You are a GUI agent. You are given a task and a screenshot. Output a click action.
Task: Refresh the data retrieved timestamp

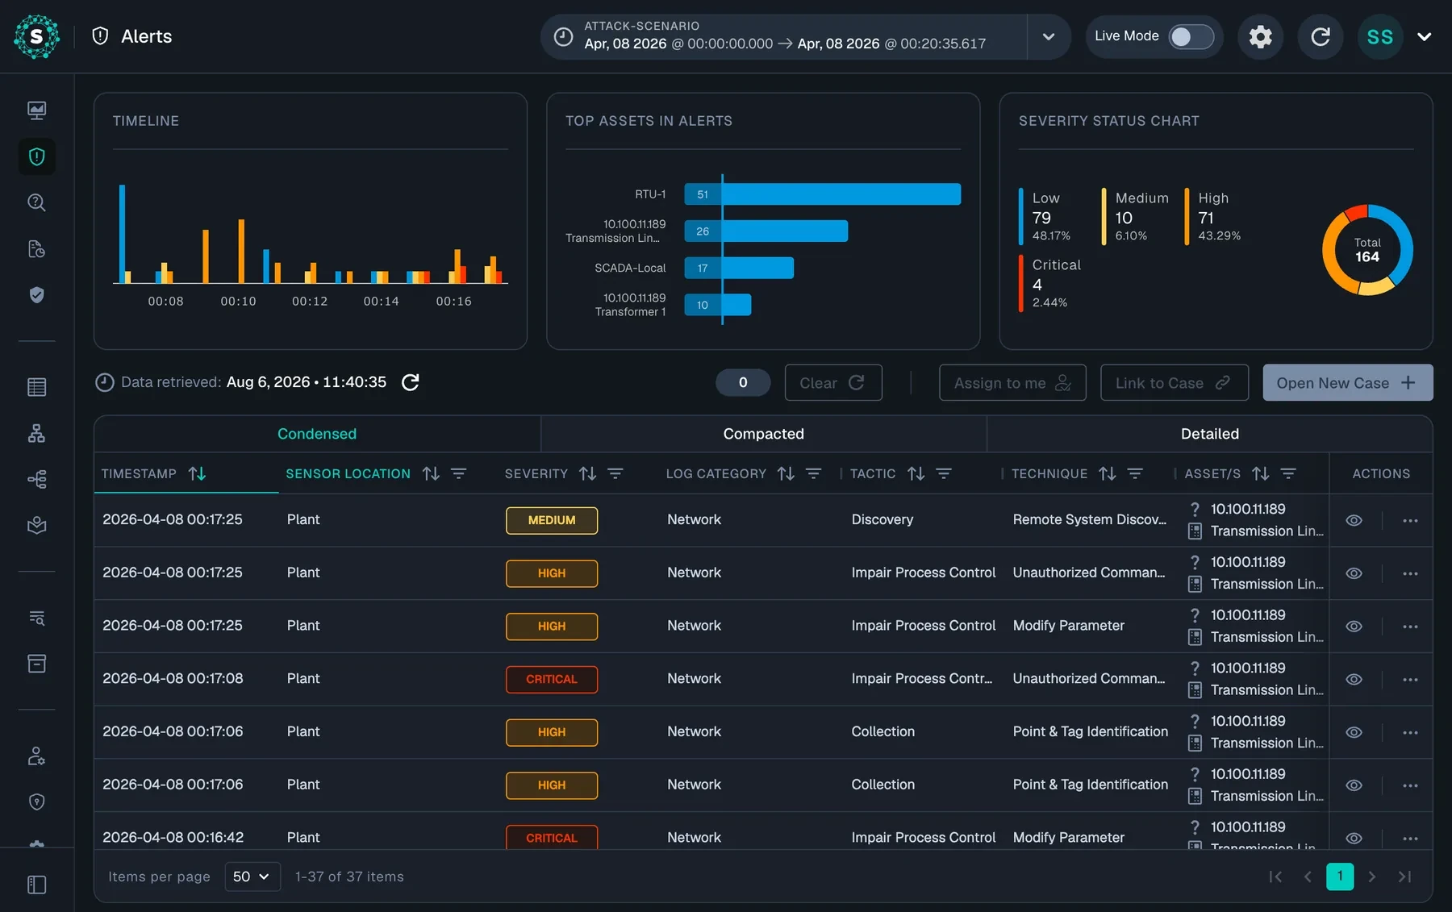[x=410, y=382]
